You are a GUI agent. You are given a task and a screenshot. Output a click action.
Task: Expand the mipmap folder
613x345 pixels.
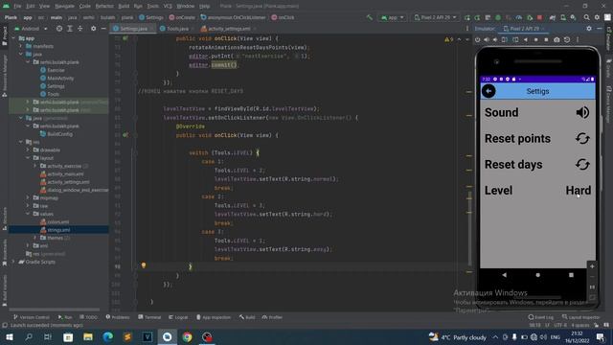click(x=28, y=198)
